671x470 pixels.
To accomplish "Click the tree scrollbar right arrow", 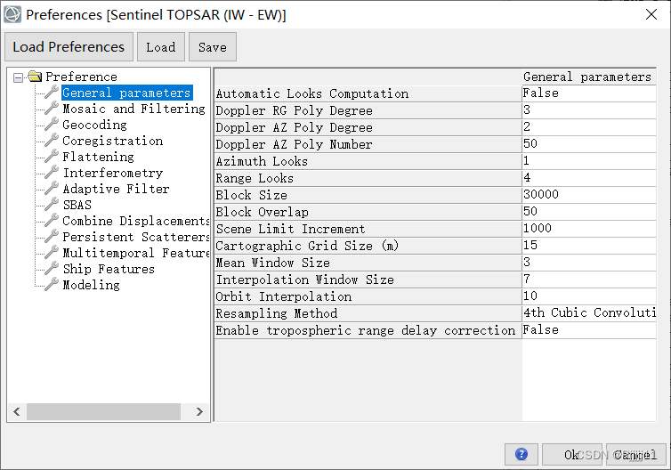I will coord(199,411).
